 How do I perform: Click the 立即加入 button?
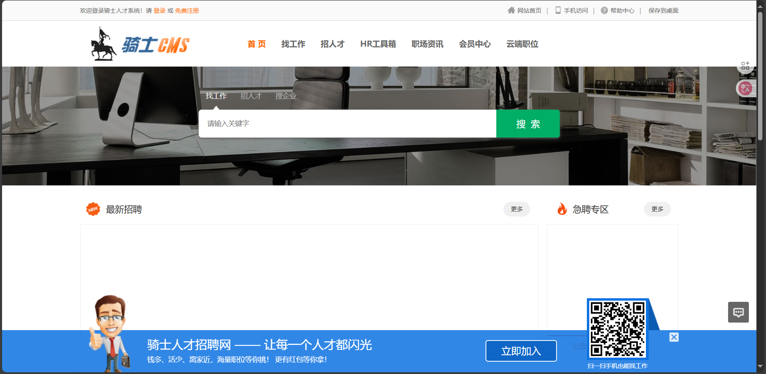tap(521, 351)
